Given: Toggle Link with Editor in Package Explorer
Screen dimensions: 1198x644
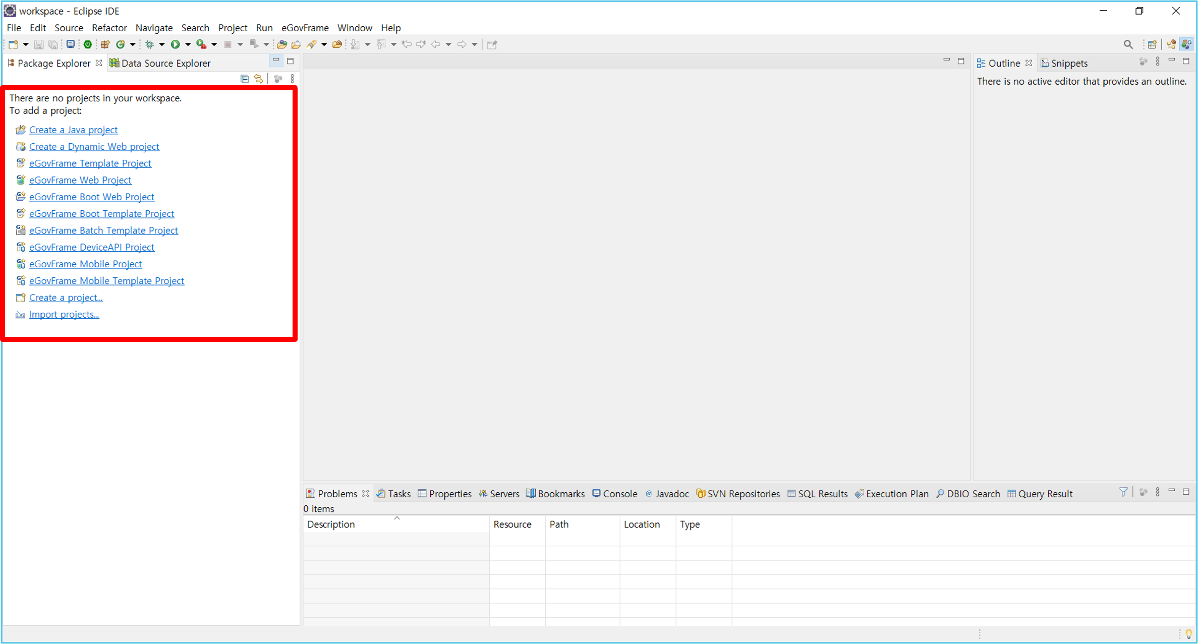Looking at the screenshot, I should [x=259, y=79].
